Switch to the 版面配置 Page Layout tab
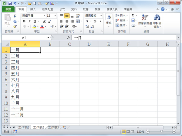This screenshot has height=136, width=182. point(48,9)
